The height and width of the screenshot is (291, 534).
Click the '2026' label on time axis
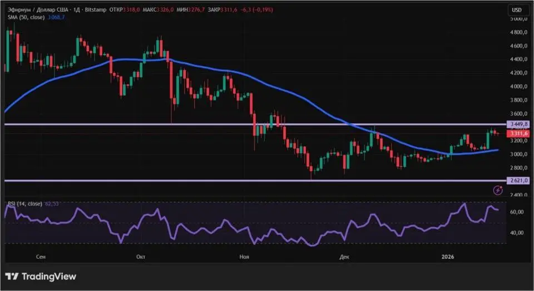[x=447, y=257]
